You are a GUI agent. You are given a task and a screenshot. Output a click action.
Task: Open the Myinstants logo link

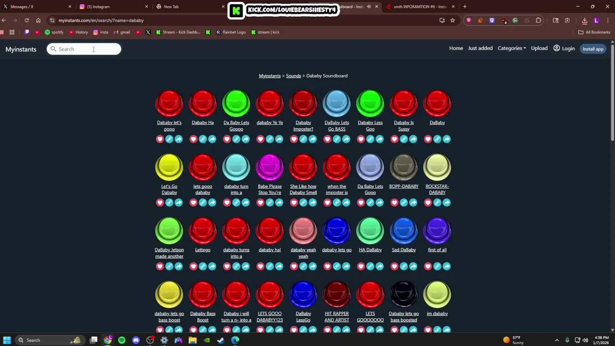click(x=21, y=49)
